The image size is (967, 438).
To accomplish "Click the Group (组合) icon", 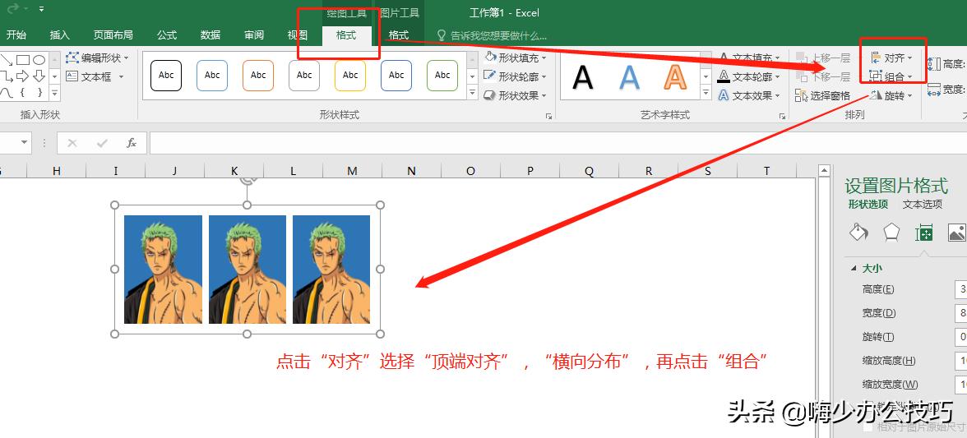I will 877,76.
